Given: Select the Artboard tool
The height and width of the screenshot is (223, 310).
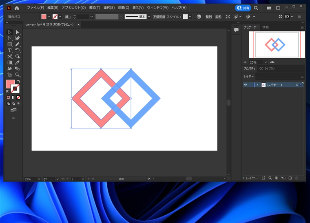Looking at the screenshot, I should point(9,75).
